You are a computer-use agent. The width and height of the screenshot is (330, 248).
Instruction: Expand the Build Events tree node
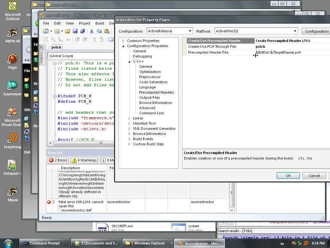130,139
